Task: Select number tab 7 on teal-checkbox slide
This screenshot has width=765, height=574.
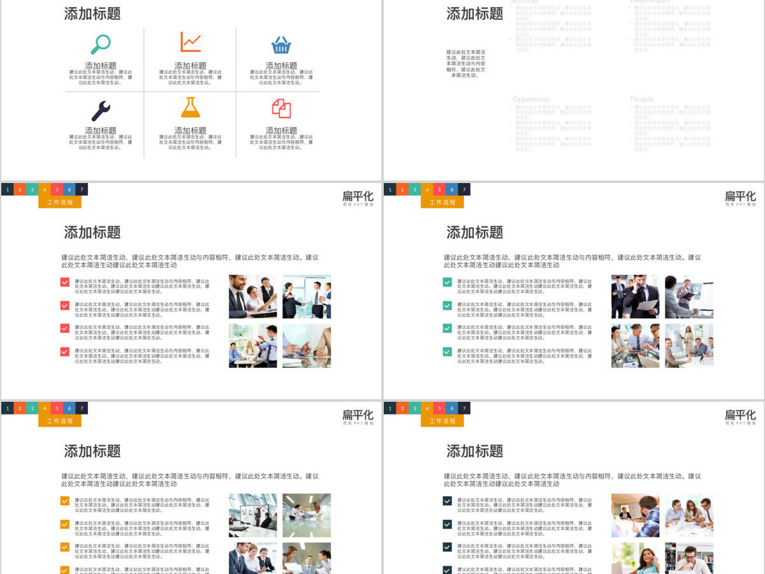Action: pos(464,189)
